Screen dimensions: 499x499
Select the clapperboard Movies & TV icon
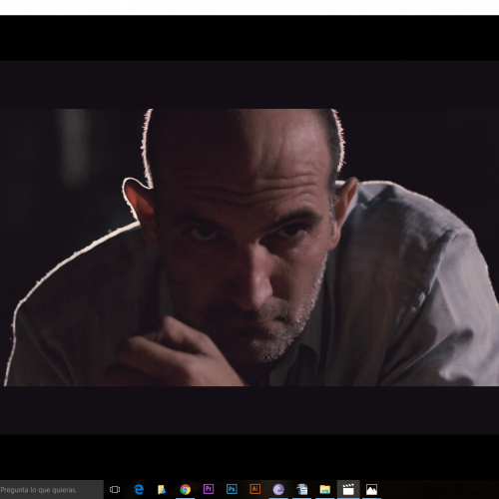(348, 489)
